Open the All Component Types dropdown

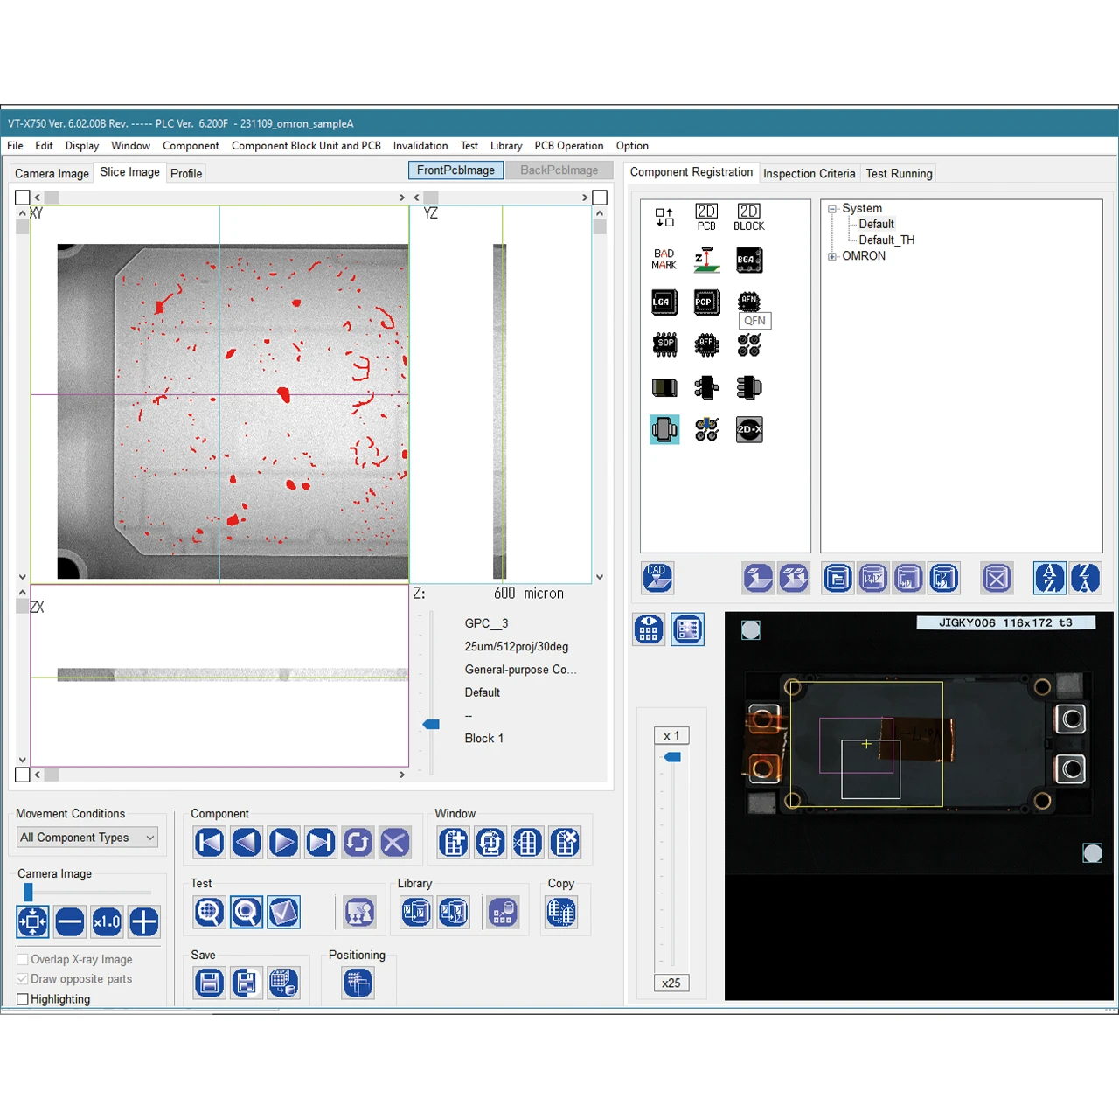click(87, 838)
